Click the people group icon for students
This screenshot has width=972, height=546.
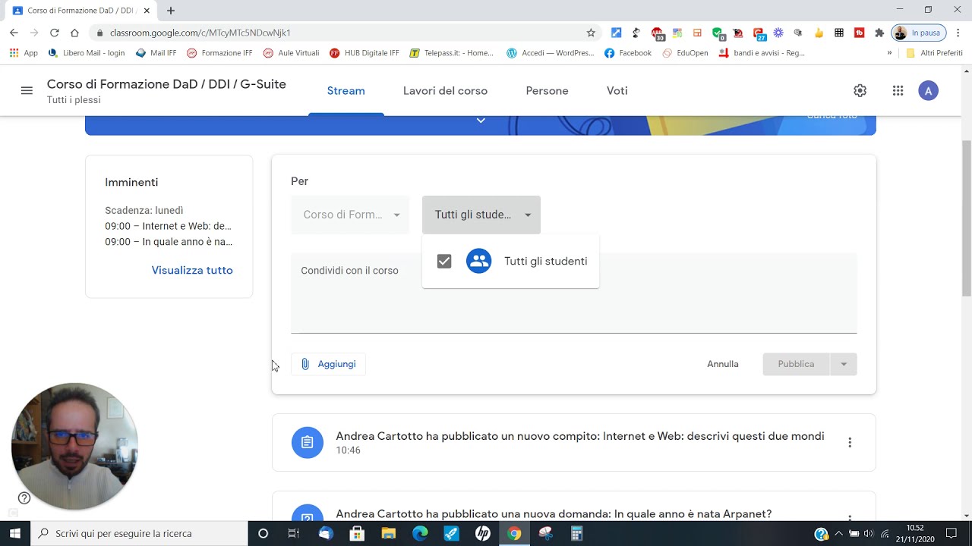tap(478, 261)
